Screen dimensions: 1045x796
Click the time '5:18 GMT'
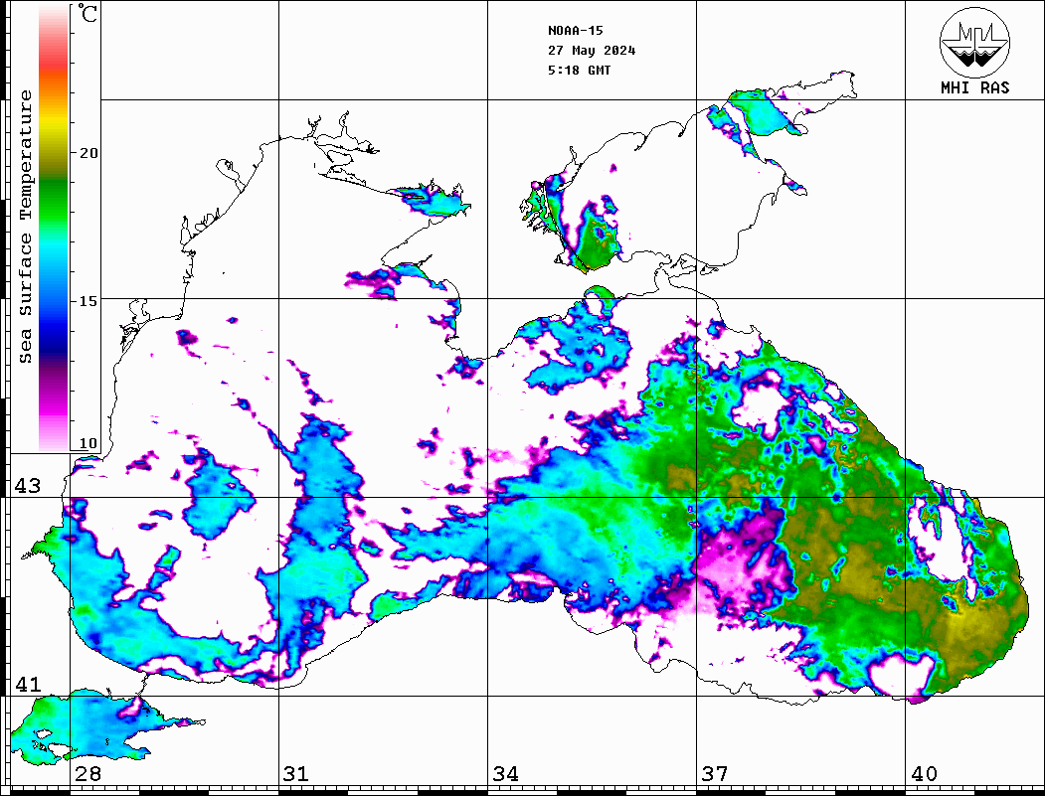point(579,70)
